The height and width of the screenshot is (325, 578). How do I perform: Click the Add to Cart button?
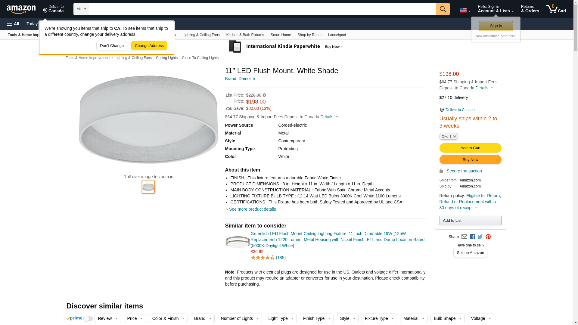(470, 148)
